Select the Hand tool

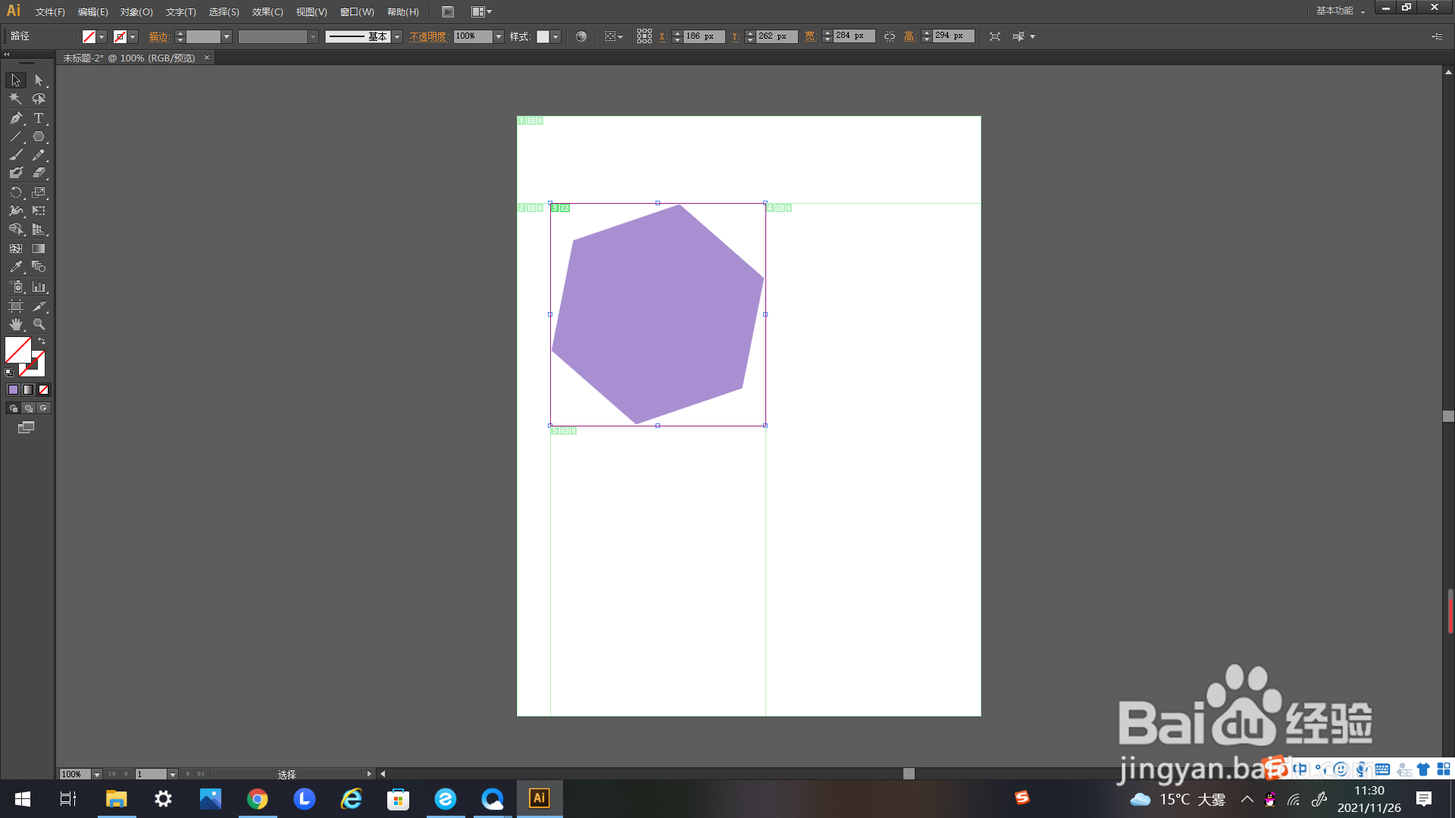pos(16,324)
